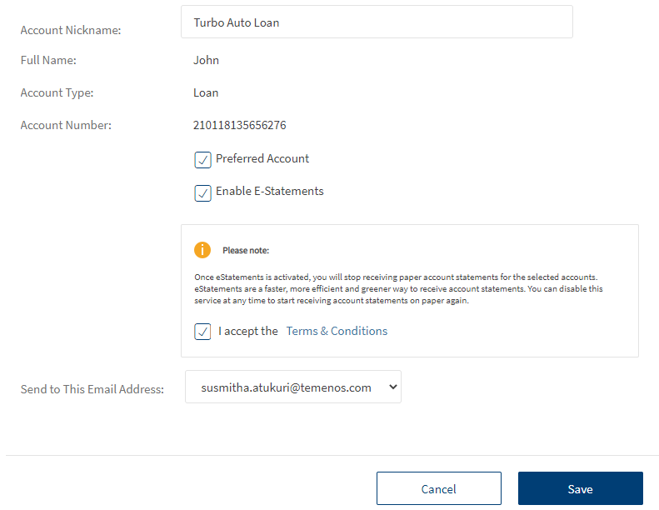Uncheck the Enable E-Statements checkbox
Image resolution: width=659 pixels, height=510 pixels.
pyautogui.click(x=202, y=192)
